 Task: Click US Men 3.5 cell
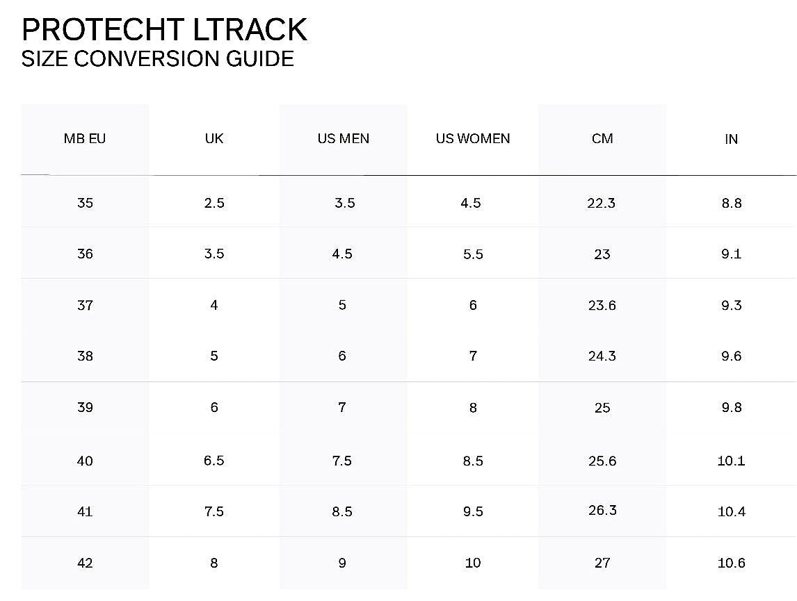(x=344, y=203)
